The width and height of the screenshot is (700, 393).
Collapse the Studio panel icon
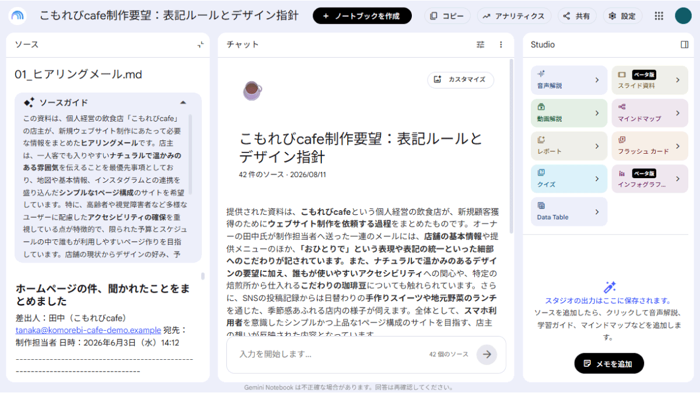coord(684,44)
